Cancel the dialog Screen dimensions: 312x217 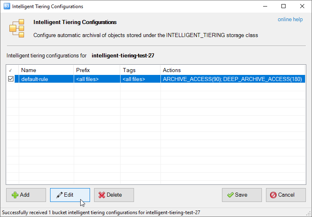pyautogui.click(x=286, y=195)
